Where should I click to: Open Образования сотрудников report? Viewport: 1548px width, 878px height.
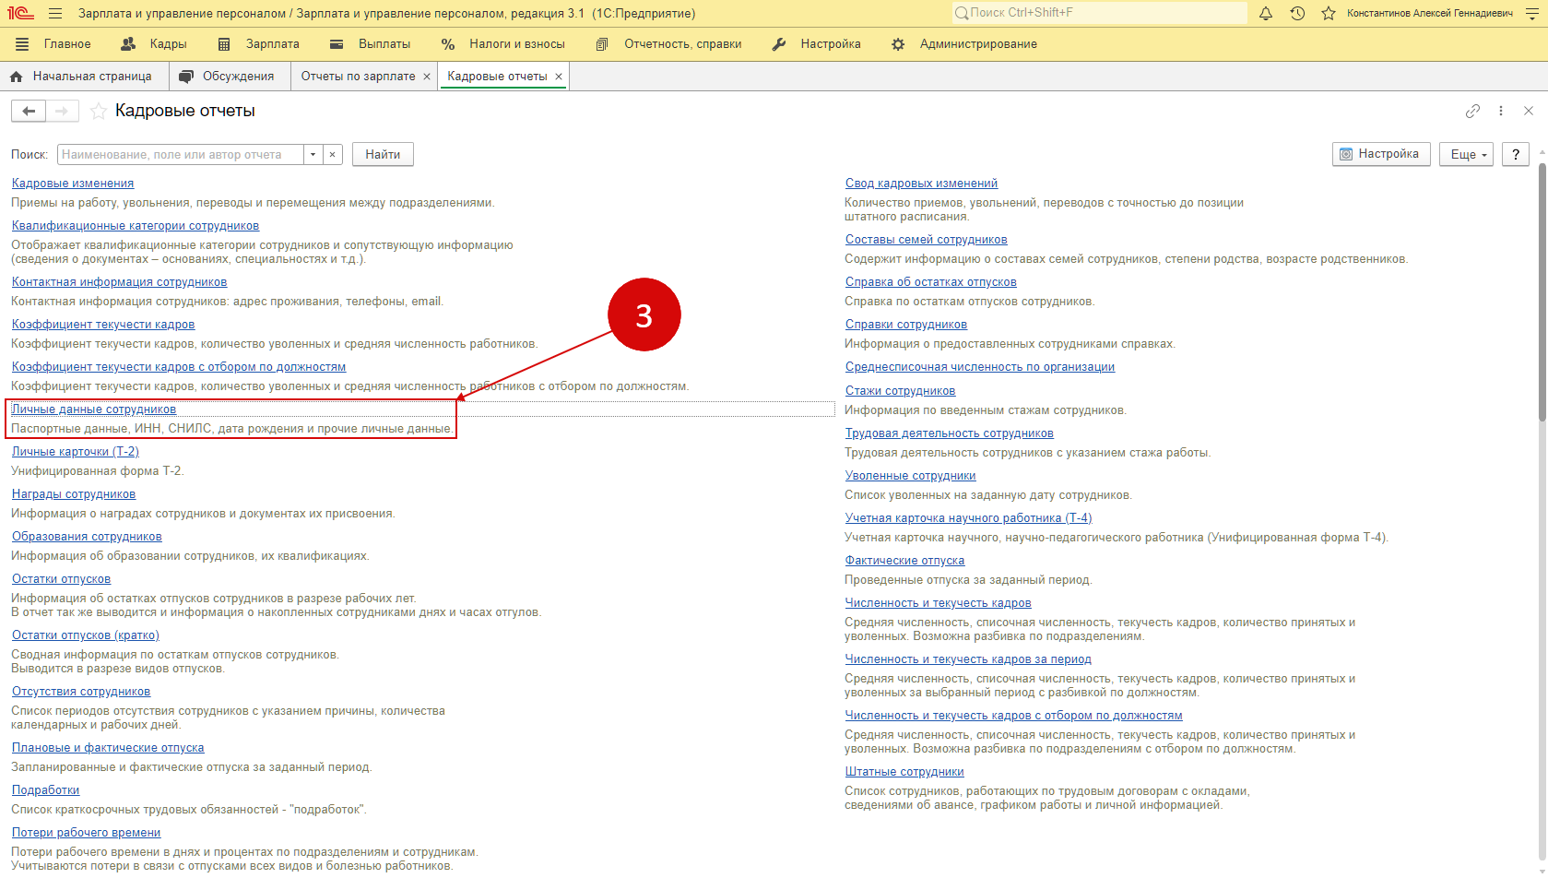coord(87,537)
